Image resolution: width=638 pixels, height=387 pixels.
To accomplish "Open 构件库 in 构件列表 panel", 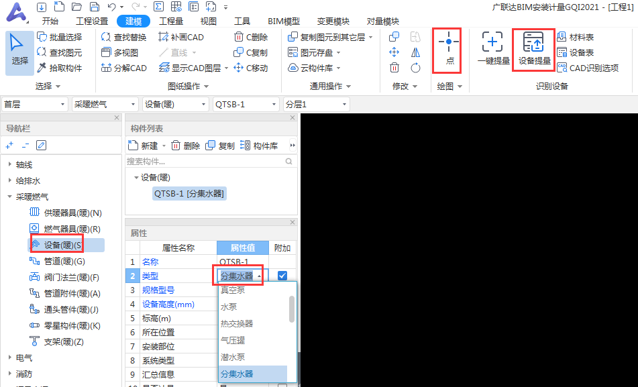I will (x=259, y=146).
